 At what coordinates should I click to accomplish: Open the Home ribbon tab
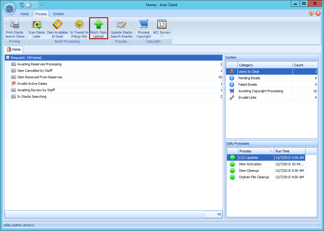pos(24,14)
